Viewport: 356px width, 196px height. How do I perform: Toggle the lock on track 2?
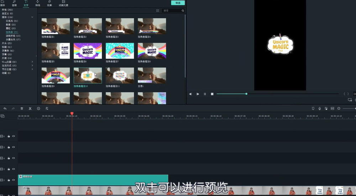9,180
